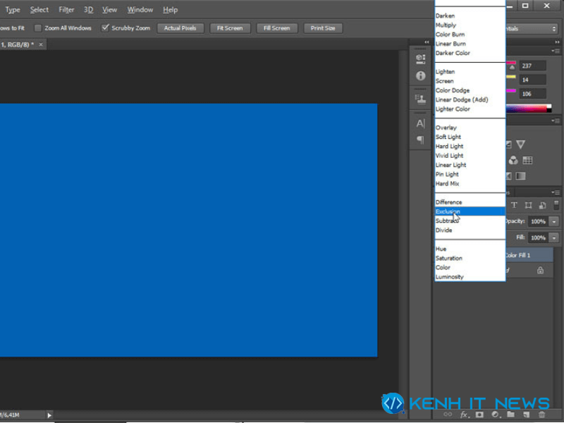This screenshot has height=423, width=564.
Task: Click the Fit Screen button
Action: click(x=230, y=28)
